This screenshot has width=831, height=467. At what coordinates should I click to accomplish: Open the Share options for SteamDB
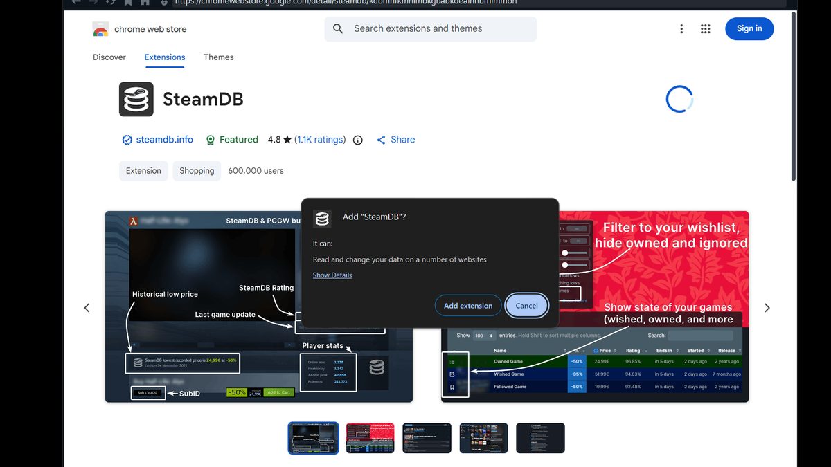pos(395,139)
